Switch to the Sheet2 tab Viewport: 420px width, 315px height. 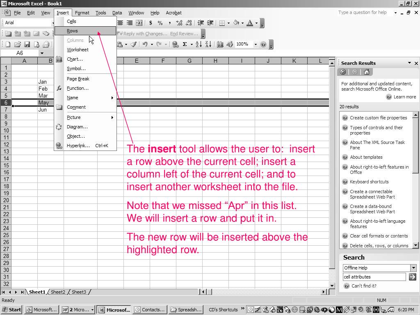click(x=58, y=292)
